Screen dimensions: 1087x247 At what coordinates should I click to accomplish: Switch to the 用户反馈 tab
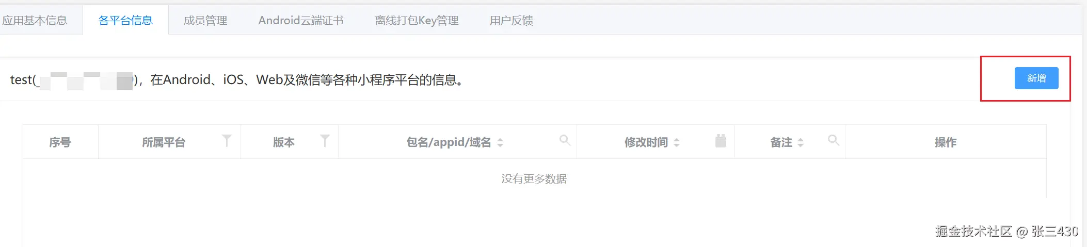(x=511, y=21)
